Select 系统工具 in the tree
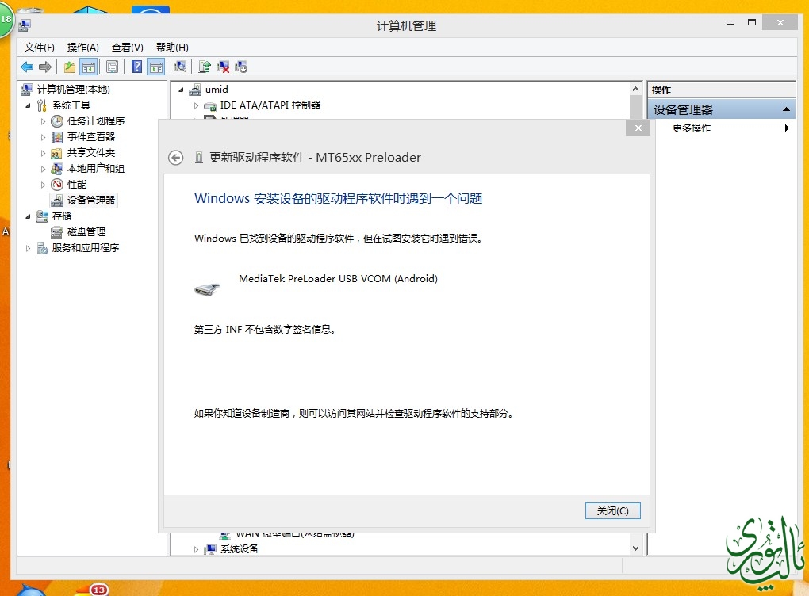Image resolution: width=809 pixels, height=596 pixels. point(71,105)
